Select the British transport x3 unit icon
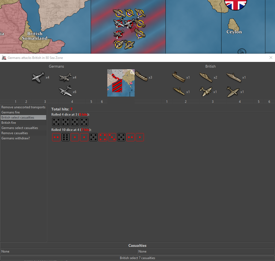This screenshot has width=275, height=261. [141, 77]
